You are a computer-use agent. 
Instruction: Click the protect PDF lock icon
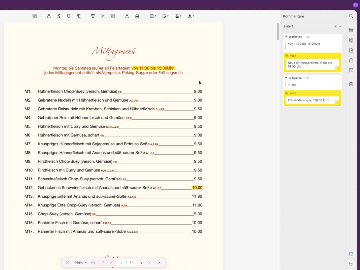[x=351, y=50]
